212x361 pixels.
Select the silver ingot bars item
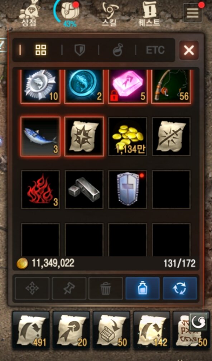(x=84, y=189)
